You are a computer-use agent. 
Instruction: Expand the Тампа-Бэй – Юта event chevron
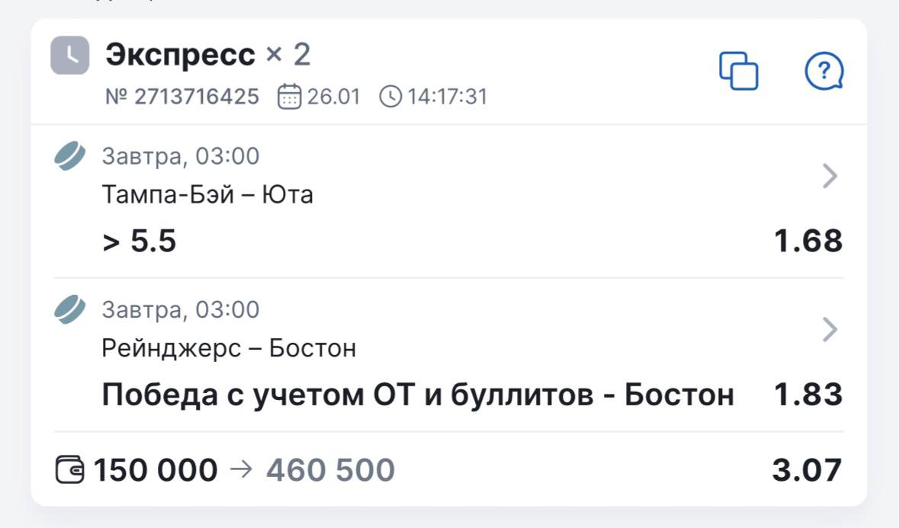830,177
